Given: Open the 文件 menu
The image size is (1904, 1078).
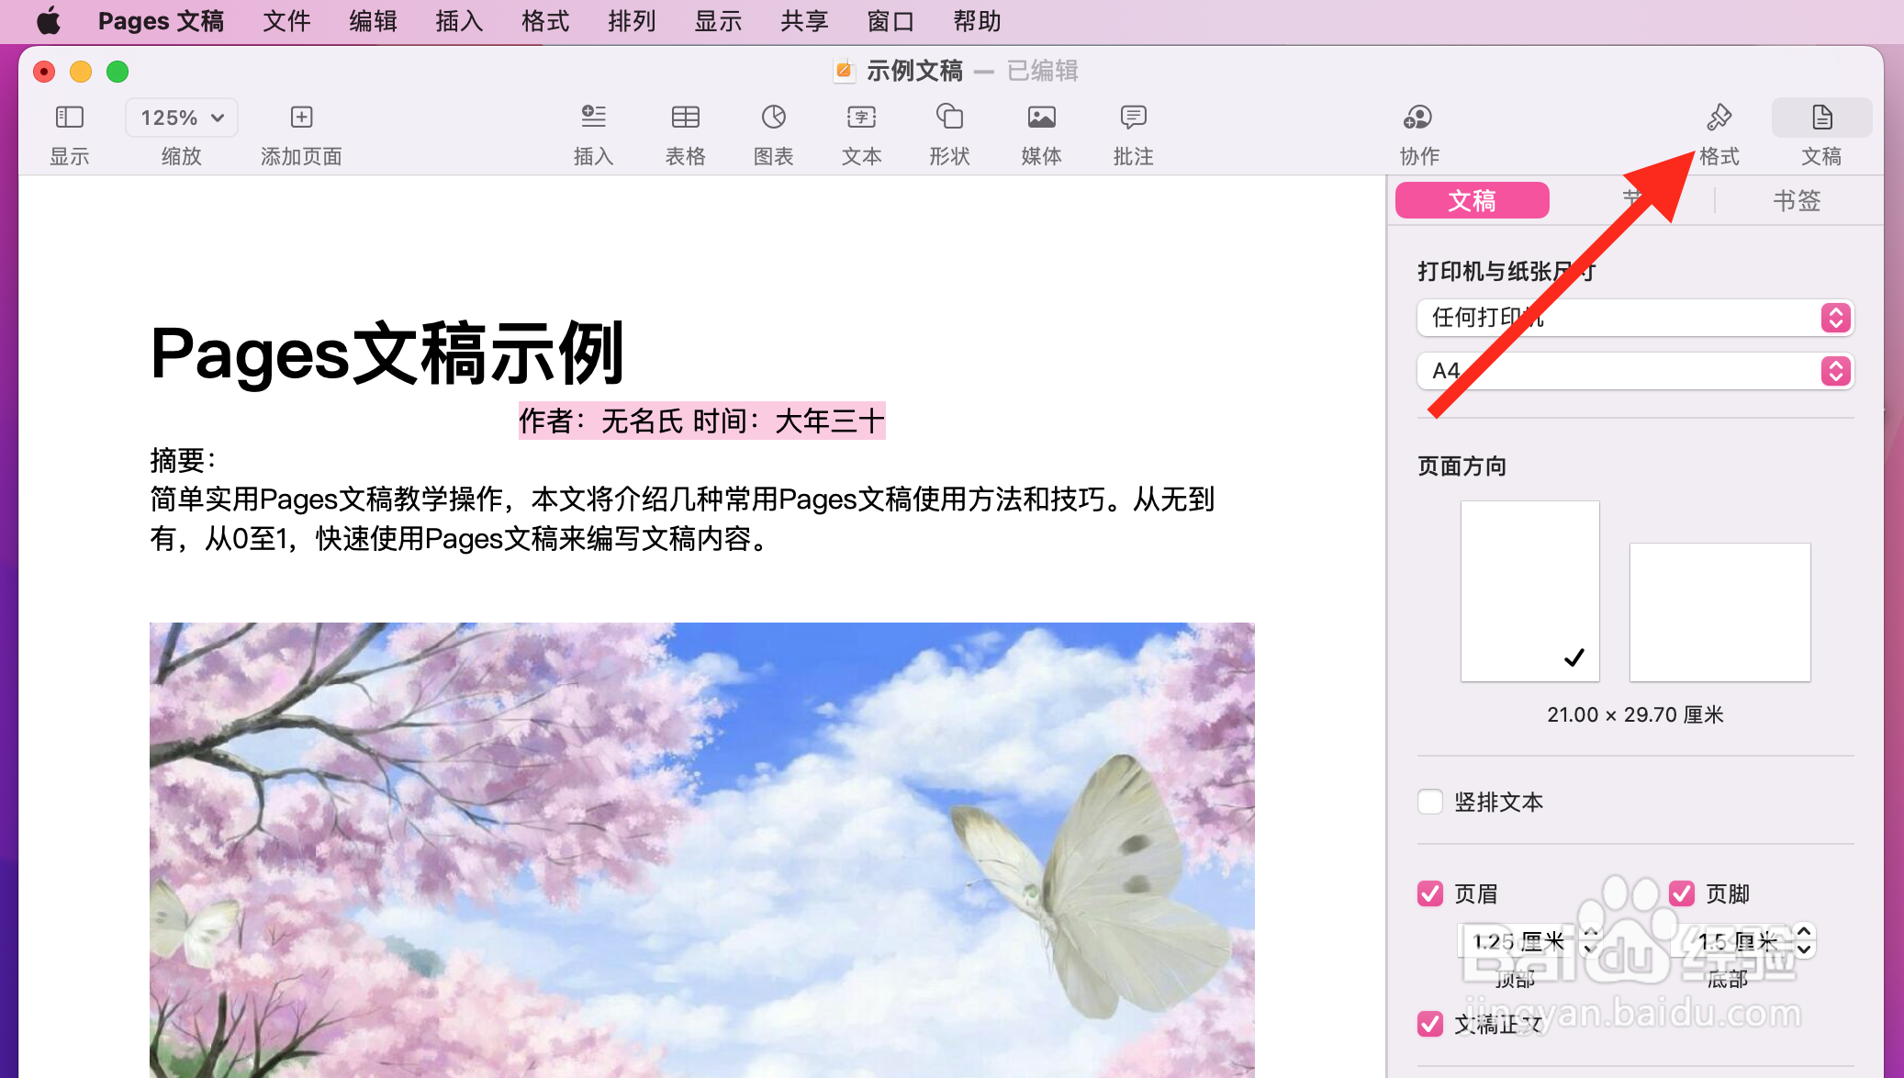Looking at the screenshot, I should pyautogui.click(x=286, y=21).
